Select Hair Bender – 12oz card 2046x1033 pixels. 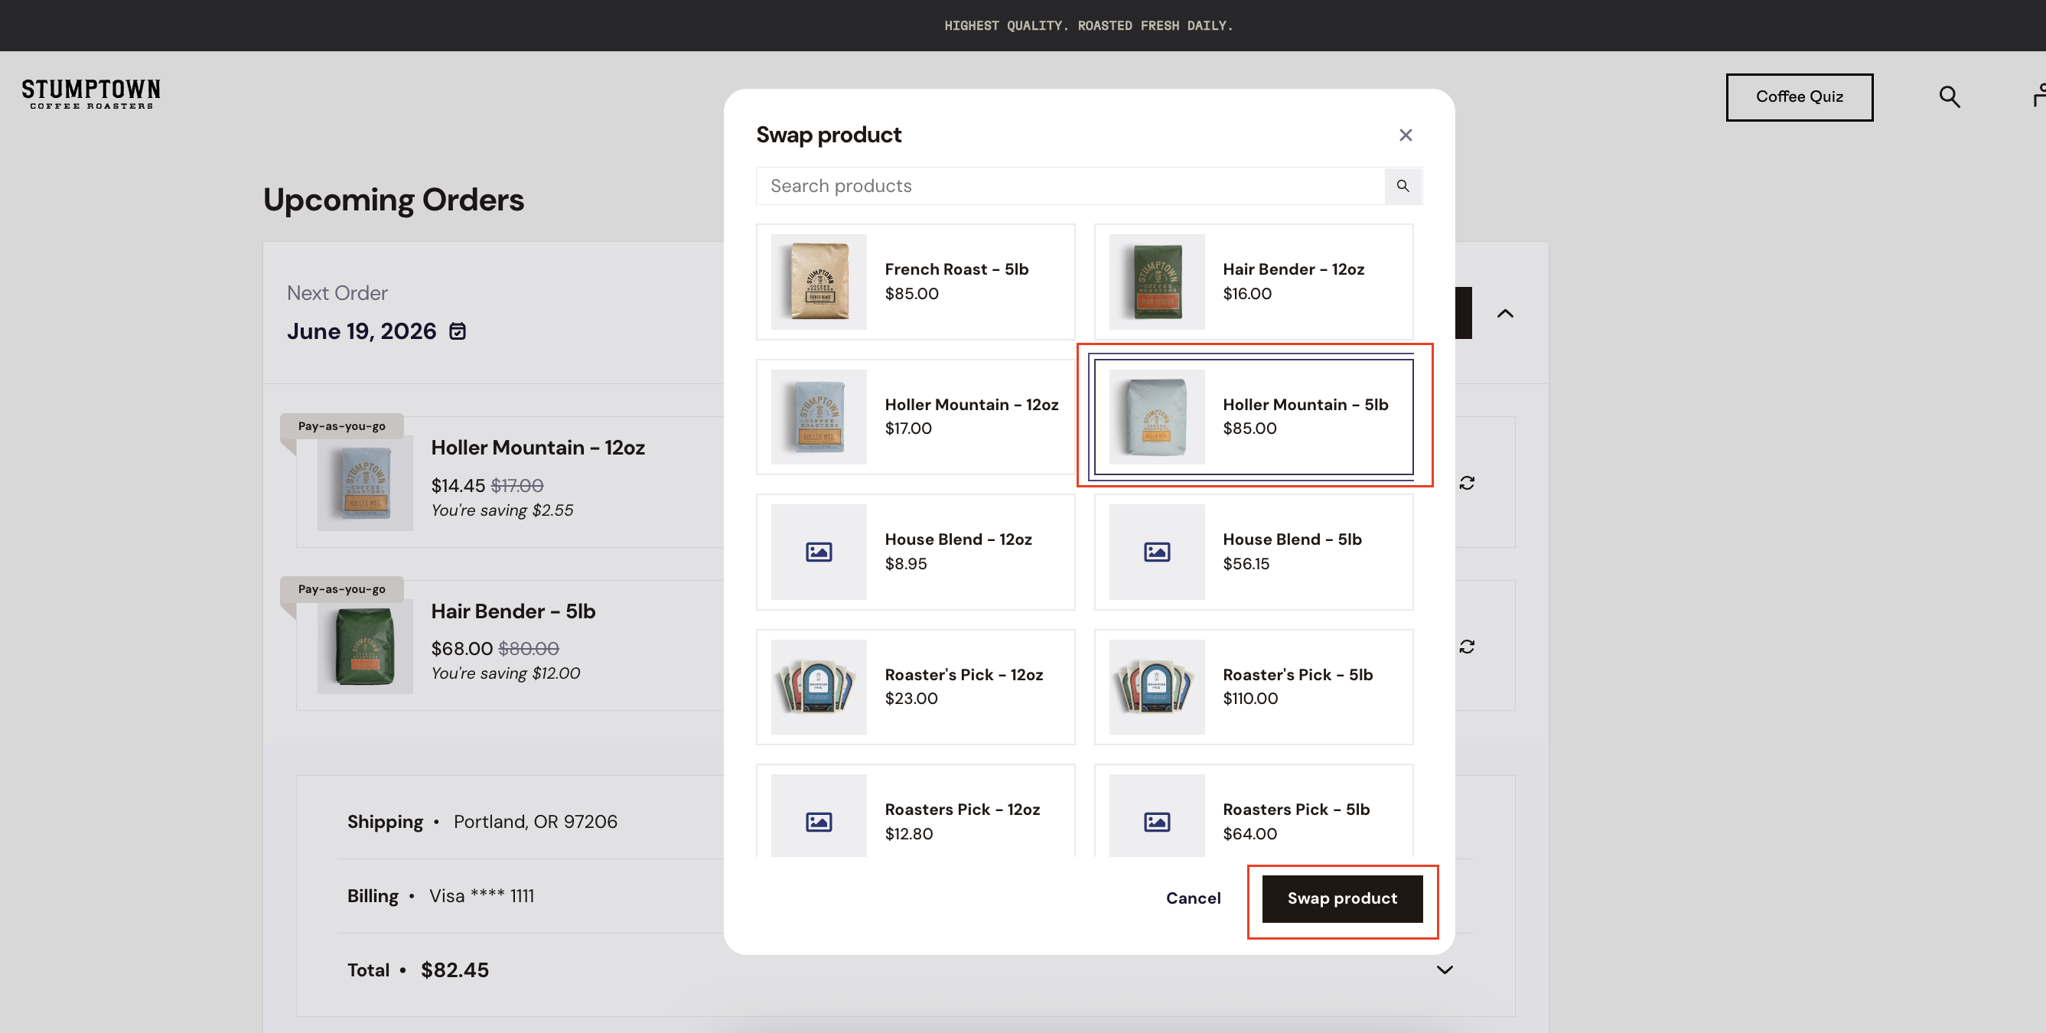(1253, 282)
